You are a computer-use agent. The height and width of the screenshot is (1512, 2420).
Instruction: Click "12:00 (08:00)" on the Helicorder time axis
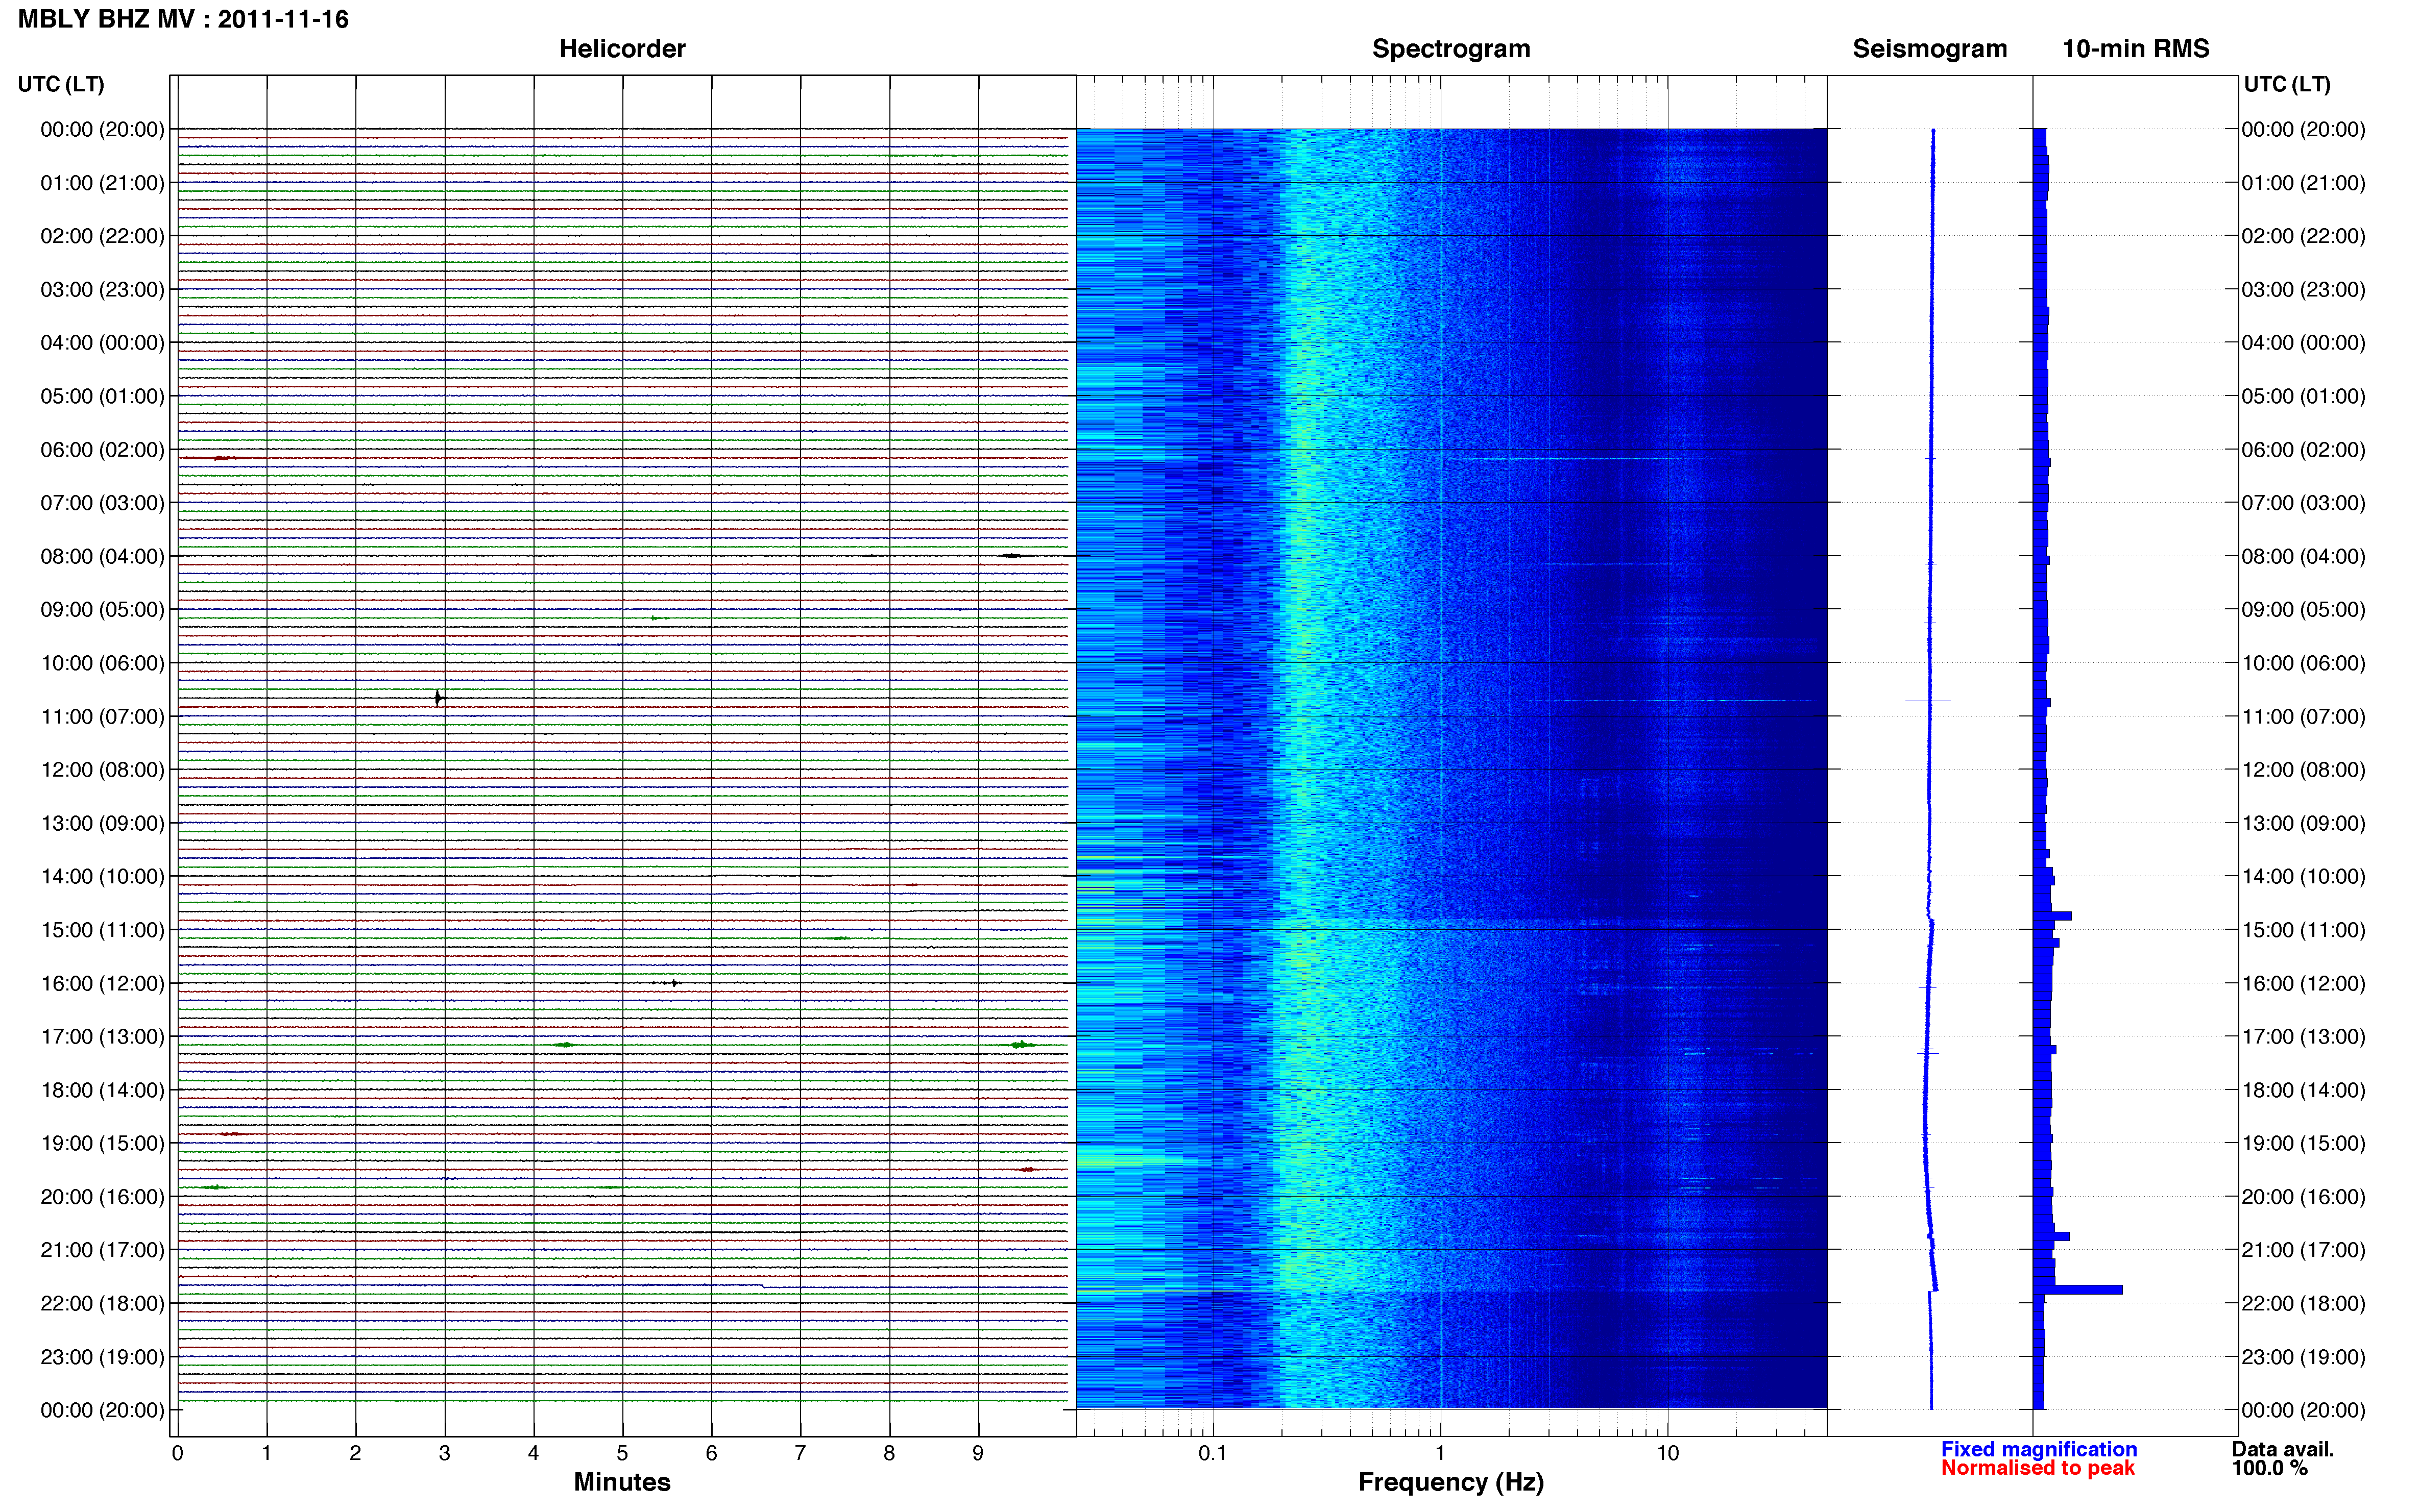(x=102, y=770)
